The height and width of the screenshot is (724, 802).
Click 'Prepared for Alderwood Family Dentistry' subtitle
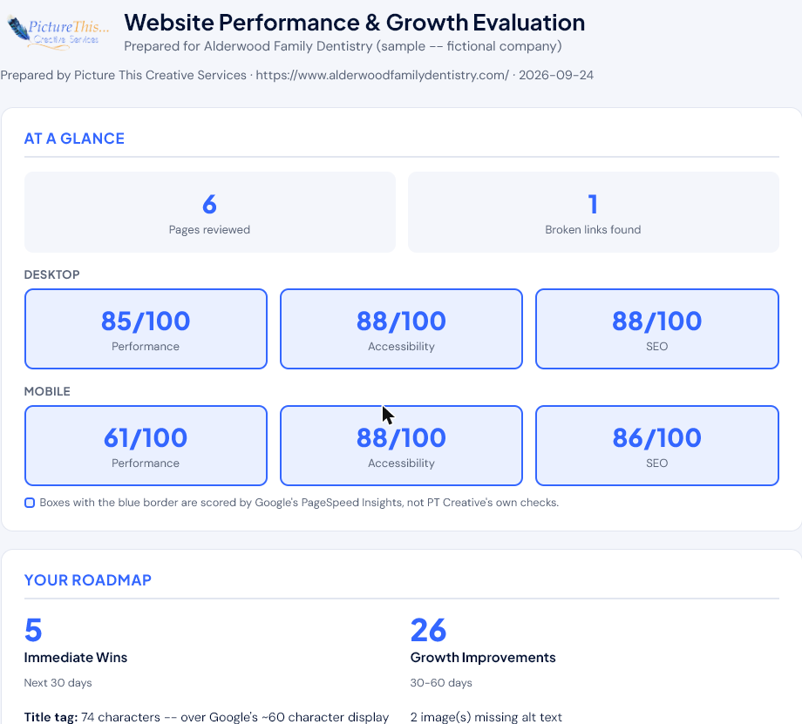343,46
